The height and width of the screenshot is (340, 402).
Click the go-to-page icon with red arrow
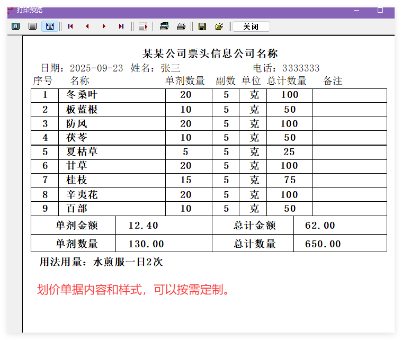click(142, 26)
